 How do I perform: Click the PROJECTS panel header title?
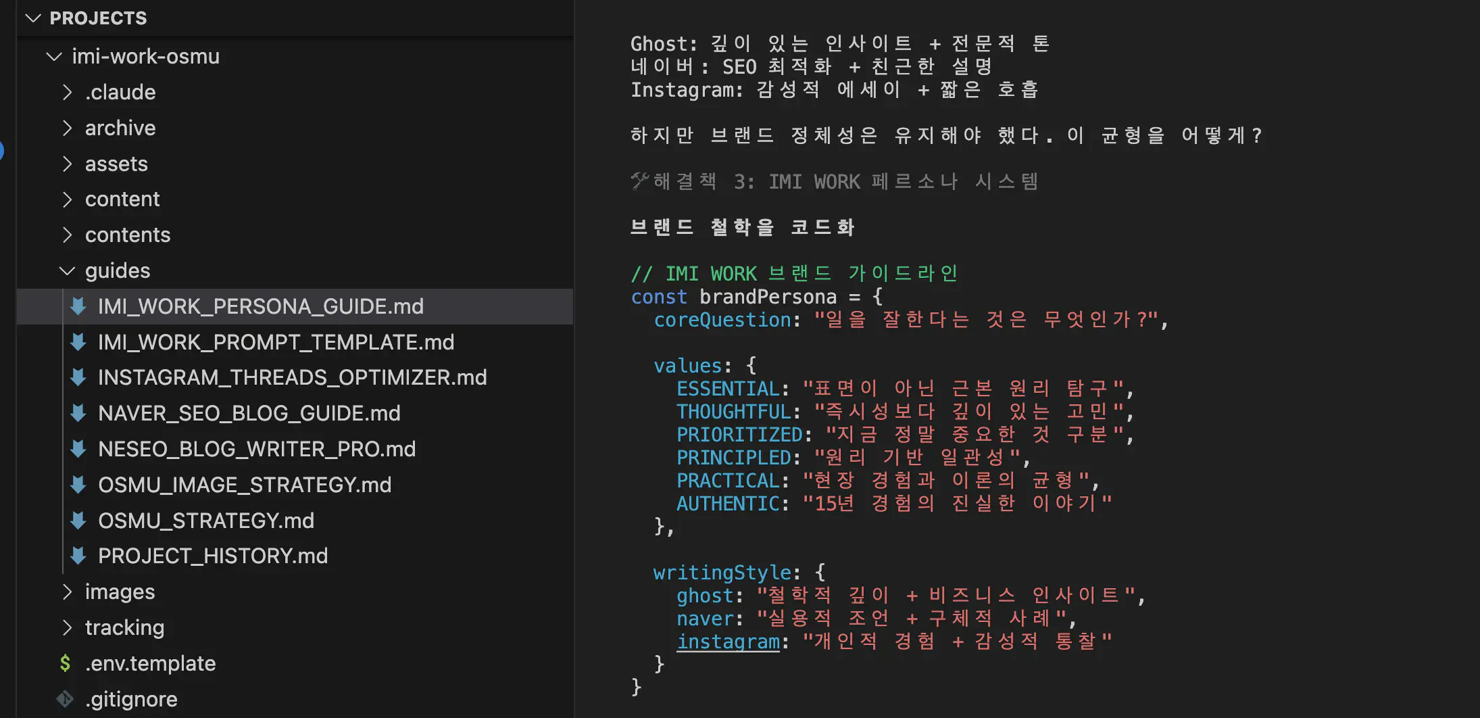coord(98,18)
